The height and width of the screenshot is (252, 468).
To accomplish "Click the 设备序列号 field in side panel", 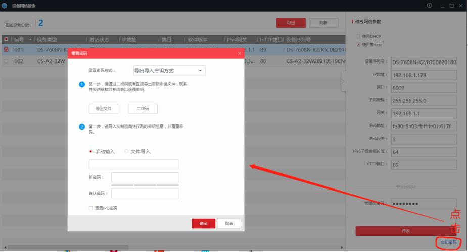I will (x=424, y=62).
